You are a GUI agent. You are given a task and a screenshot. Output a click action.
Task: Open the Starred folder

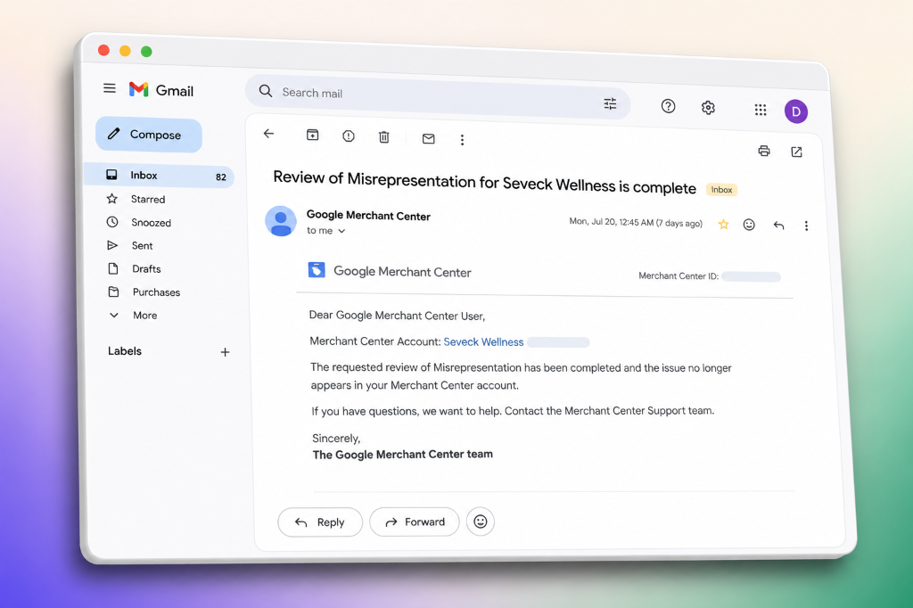coord(148,199)
